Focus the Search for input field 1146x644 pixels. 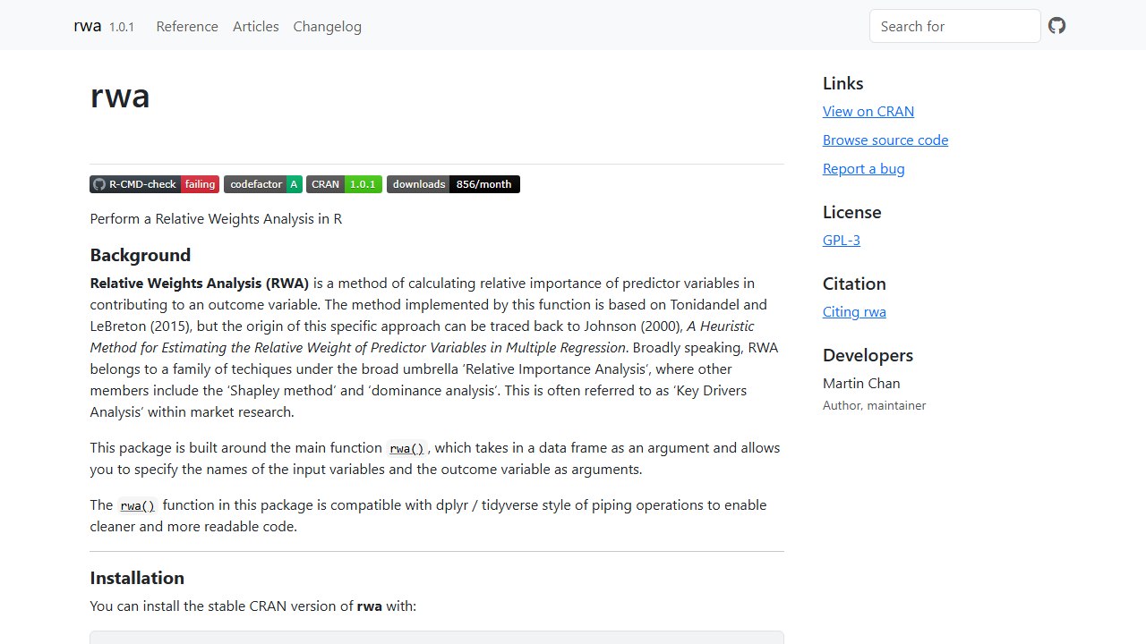(955, 26)
